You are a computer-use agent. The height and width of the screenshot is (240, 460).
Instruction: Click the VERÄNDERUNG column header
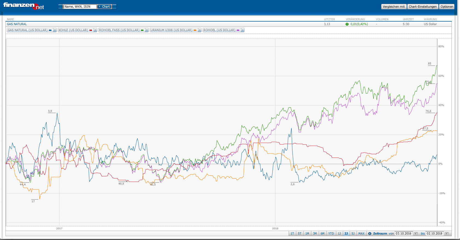[355, 19]
